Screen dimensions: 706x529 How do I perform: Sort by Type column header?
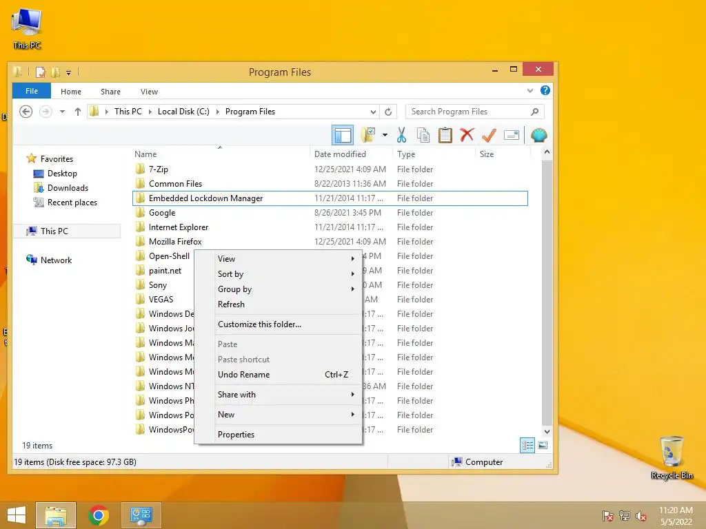pyautogui.click(x=434, y=154)
